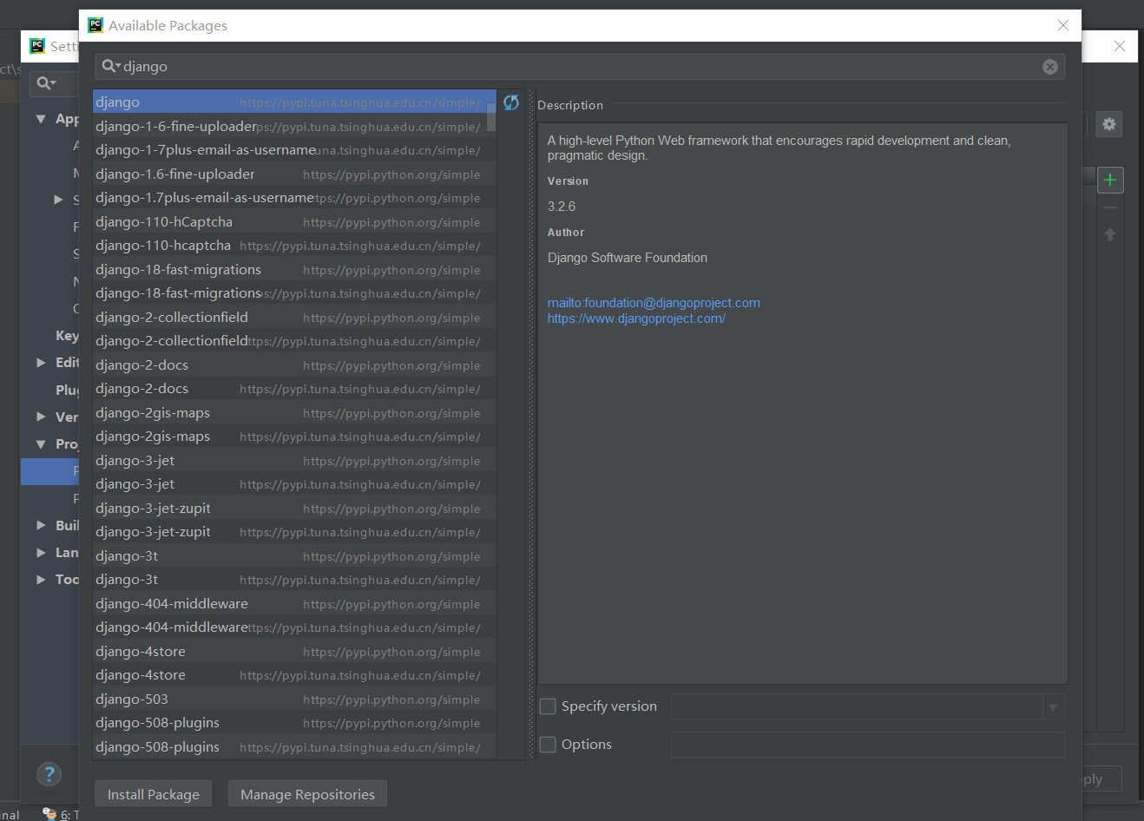Select the Key item in Settings tree
1144x821 pixels.
click(x=67, y=336)
